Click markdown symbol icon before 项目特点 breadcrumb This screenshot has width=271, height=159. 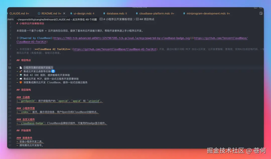pyautogui.click(x=138, y=19)
